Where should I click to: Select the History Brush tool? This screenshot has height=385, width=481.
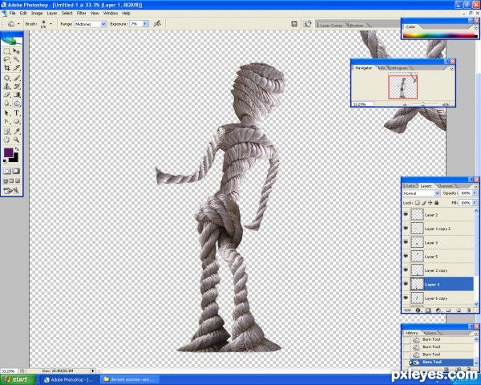coord(16,87)
